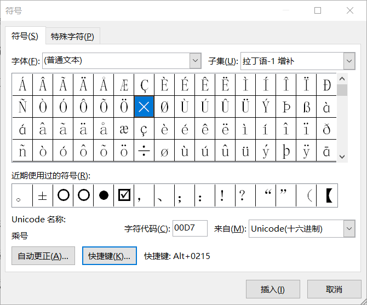Click symbol grid scroll down arrow
Image resolution: width=367 pixels, height=305 pixels.
click(342, 157)
